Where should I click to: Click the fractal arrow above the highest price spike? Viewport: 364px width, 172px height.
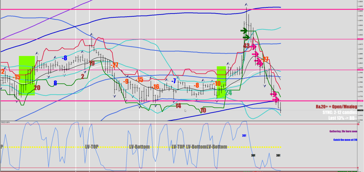point(246,5)
